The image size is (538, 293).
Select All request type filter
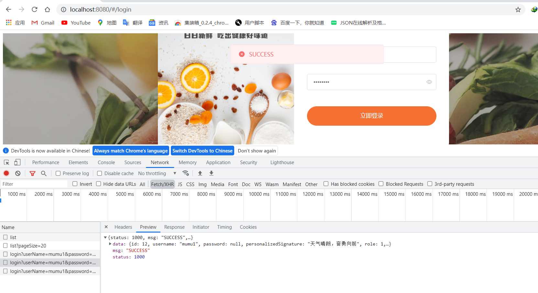pos(142,184)
